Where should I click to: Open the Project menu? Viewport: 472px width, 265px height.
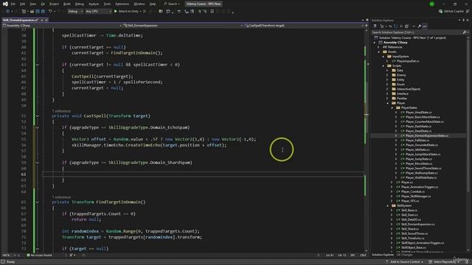[x=54, y=4]
